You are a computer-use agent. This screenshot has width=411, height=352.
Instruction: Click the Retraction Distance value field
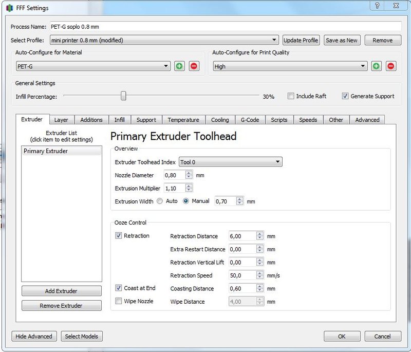pyautogui.click(x=242, y=236)
